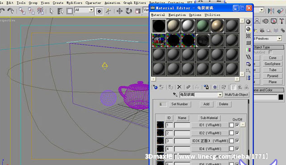Click Set Number button

(x=180, y=104)
